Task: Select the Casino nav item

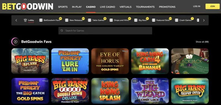Action: tap(91, 7)
